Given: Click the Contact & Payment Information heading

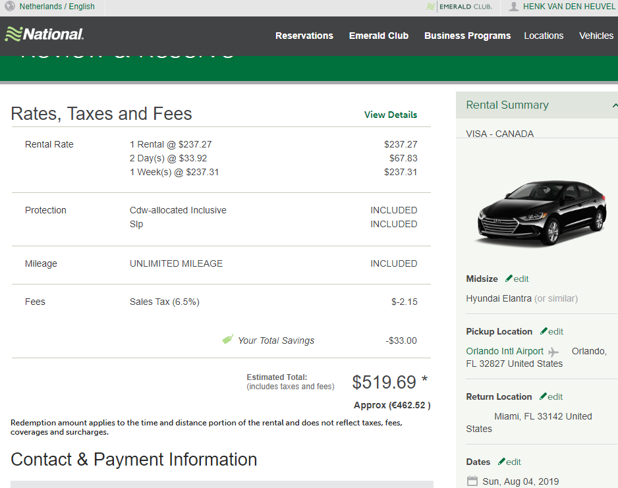Looking at the screenshot, I should pyautogui.click(x=134, y=460).
